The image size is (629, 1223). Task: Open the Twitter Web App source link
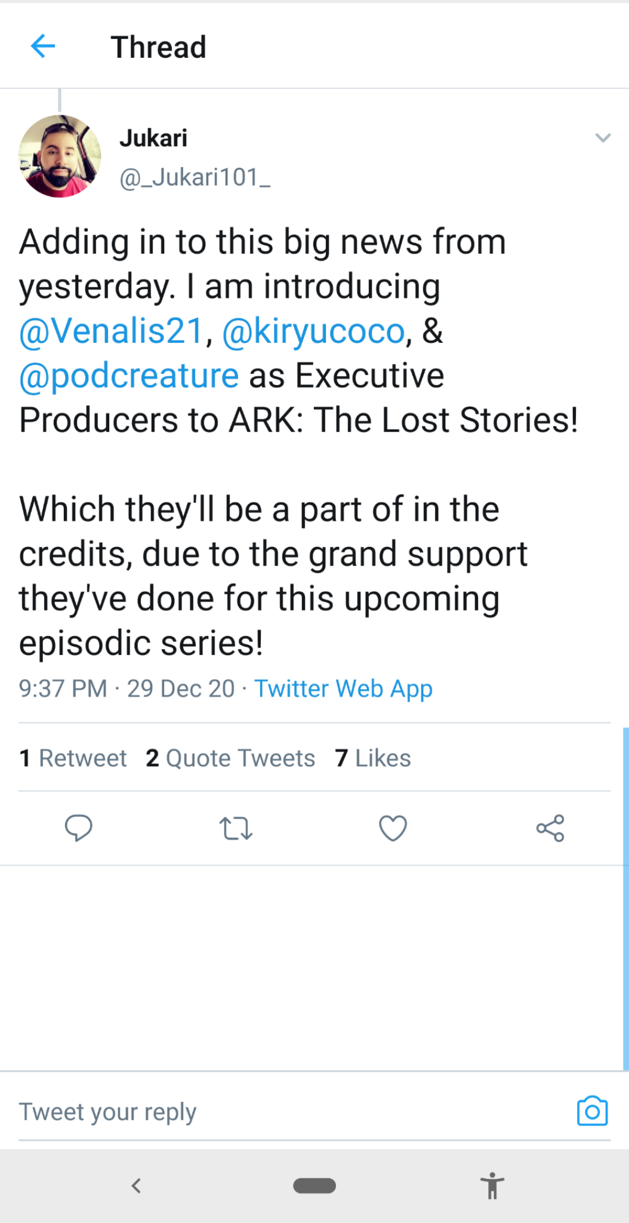[343, 689]
